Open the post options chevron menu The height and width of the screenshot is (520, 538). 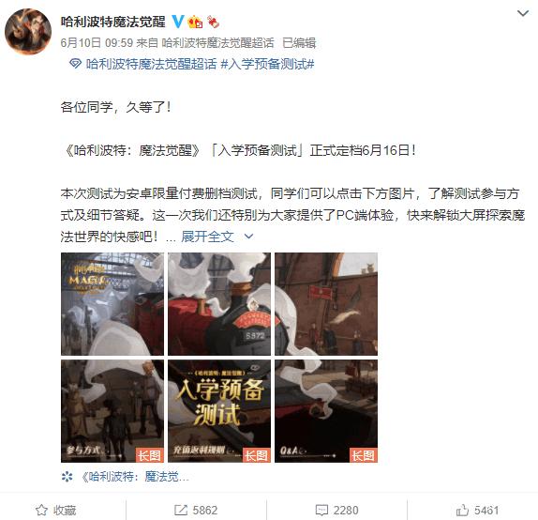click(x=523, y=13)
